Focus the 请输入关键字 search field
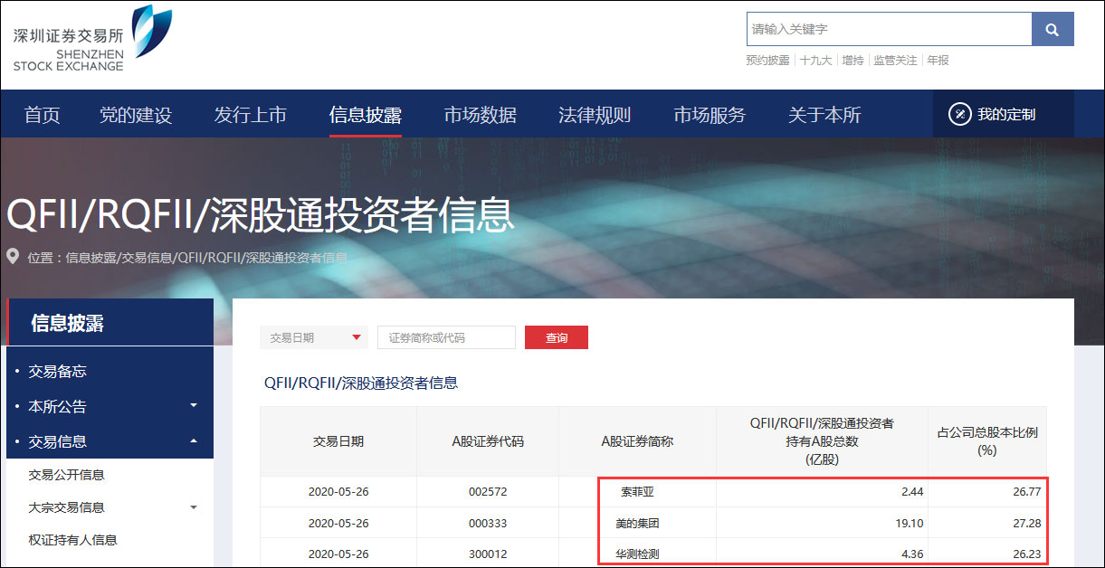This screenshot has width=1105, height=568. [889, 29]
